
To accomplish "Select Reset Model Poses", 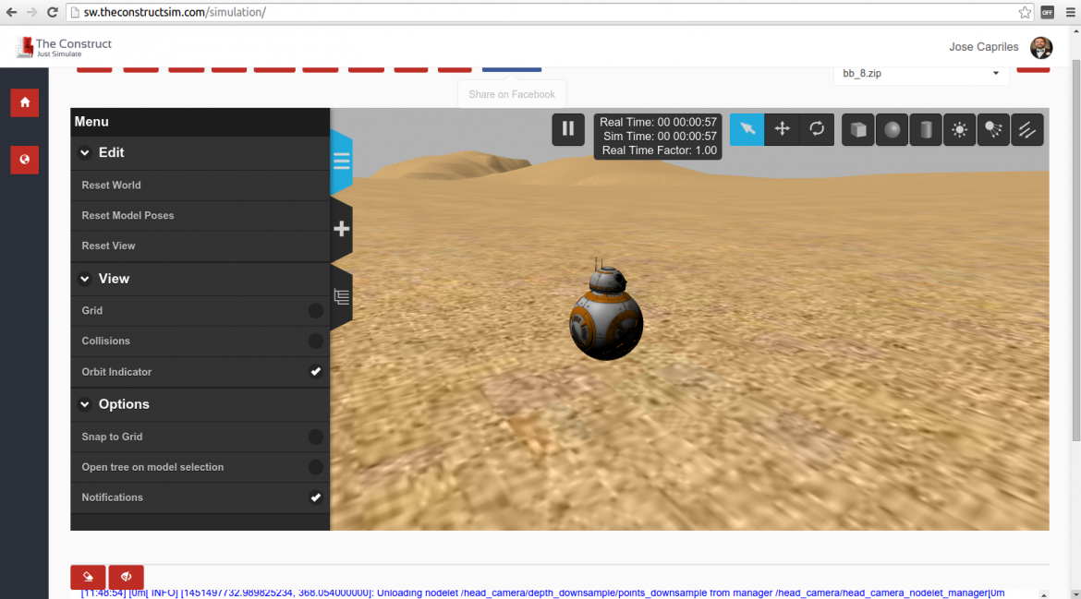I will point(200,215).
